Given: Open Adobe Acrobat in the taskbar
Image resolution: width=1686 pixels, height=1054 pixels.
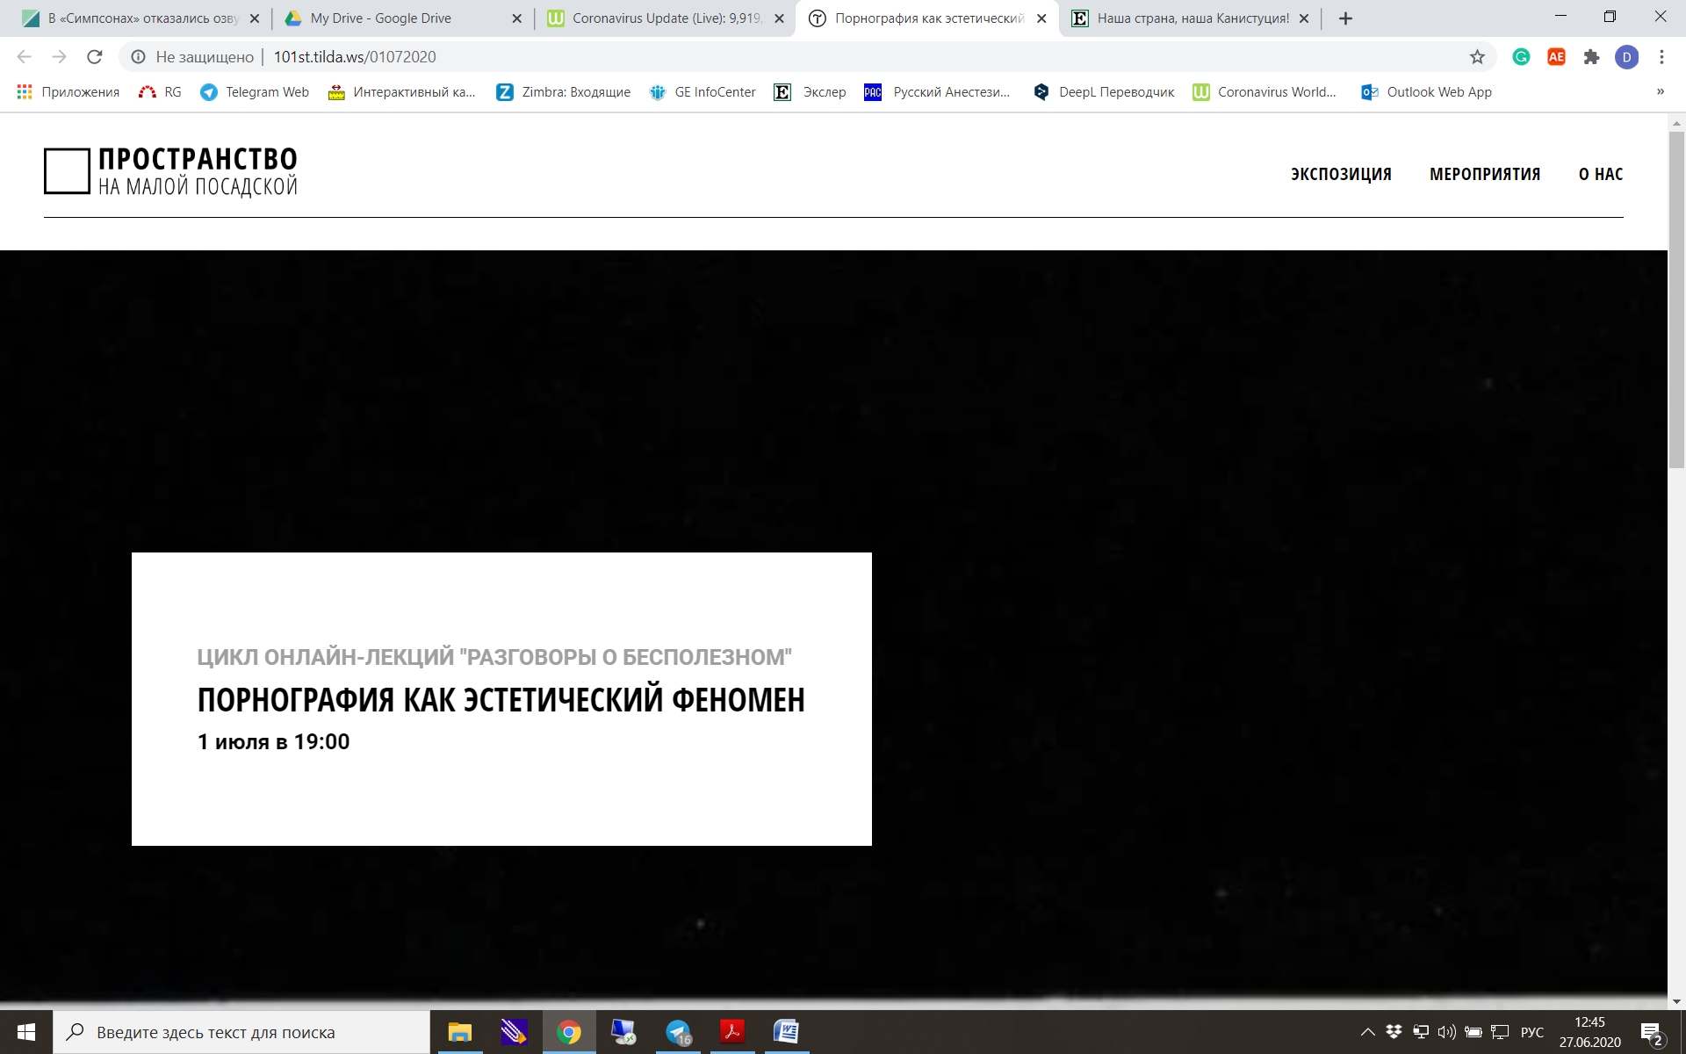Looking at the screenshot, I should (x=732, y=1032).
